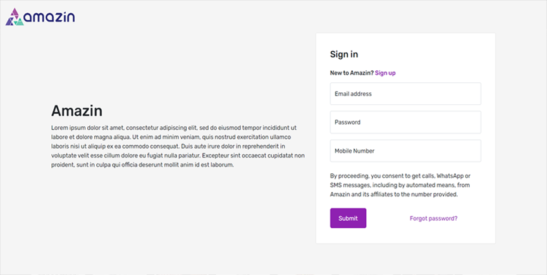Open the Forgot password? link
The height and width of the screenshot is (275, 547).
433,218
